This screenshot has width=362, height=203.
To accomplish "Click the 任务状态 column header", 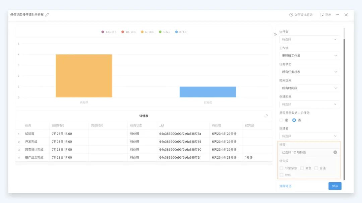I will [136, 126].
